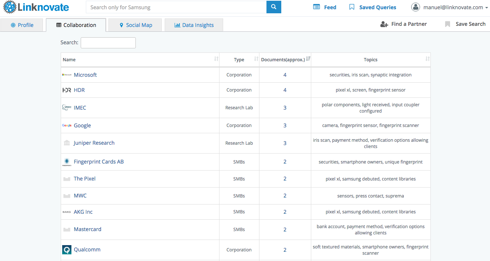This screenshot has width=490, height=261.
Task: Click Save Search button
Action: point(465,24)
